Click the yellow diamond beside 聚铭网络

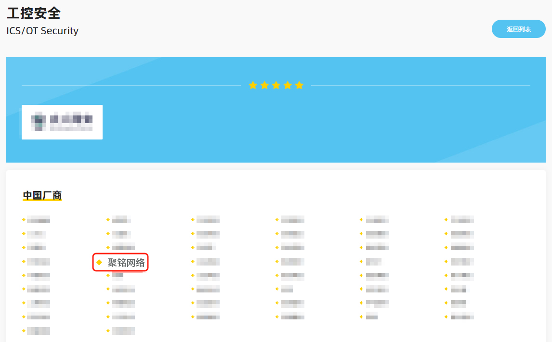[x=99, y=262]
